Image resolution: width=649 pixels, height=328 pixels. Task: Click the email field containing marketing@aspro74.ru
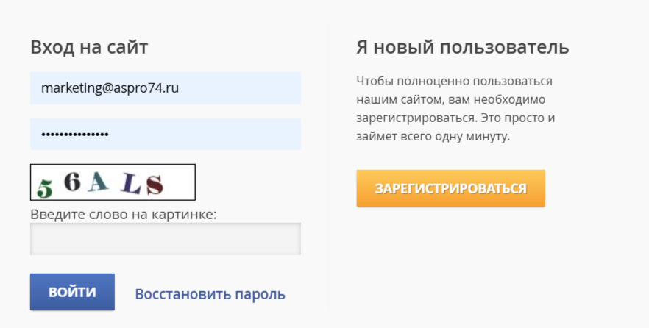pyautogui.click(x=165, y=88)
